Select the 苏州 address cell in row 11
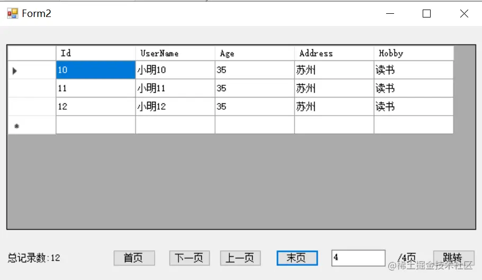482x280 pixels. (x=334, y=89)
